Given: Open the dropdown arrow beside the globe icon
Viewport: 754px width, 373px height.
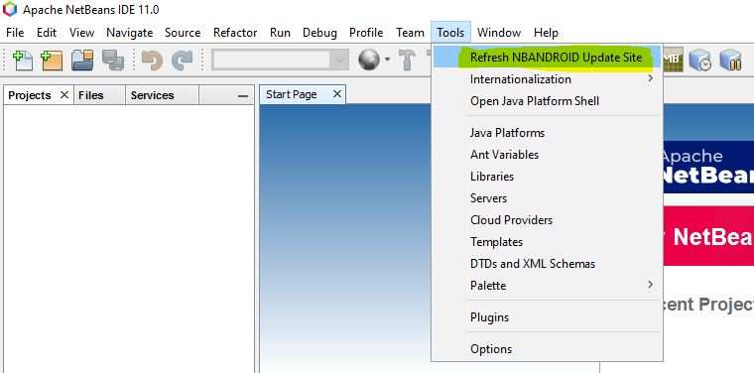Looking at the screenshot, I should pyautogui.click(x=387, y=61).
